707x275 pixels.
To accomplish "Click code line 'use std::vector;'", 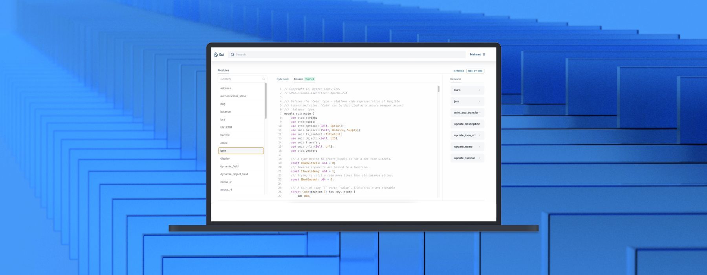I will click(304, 150).
